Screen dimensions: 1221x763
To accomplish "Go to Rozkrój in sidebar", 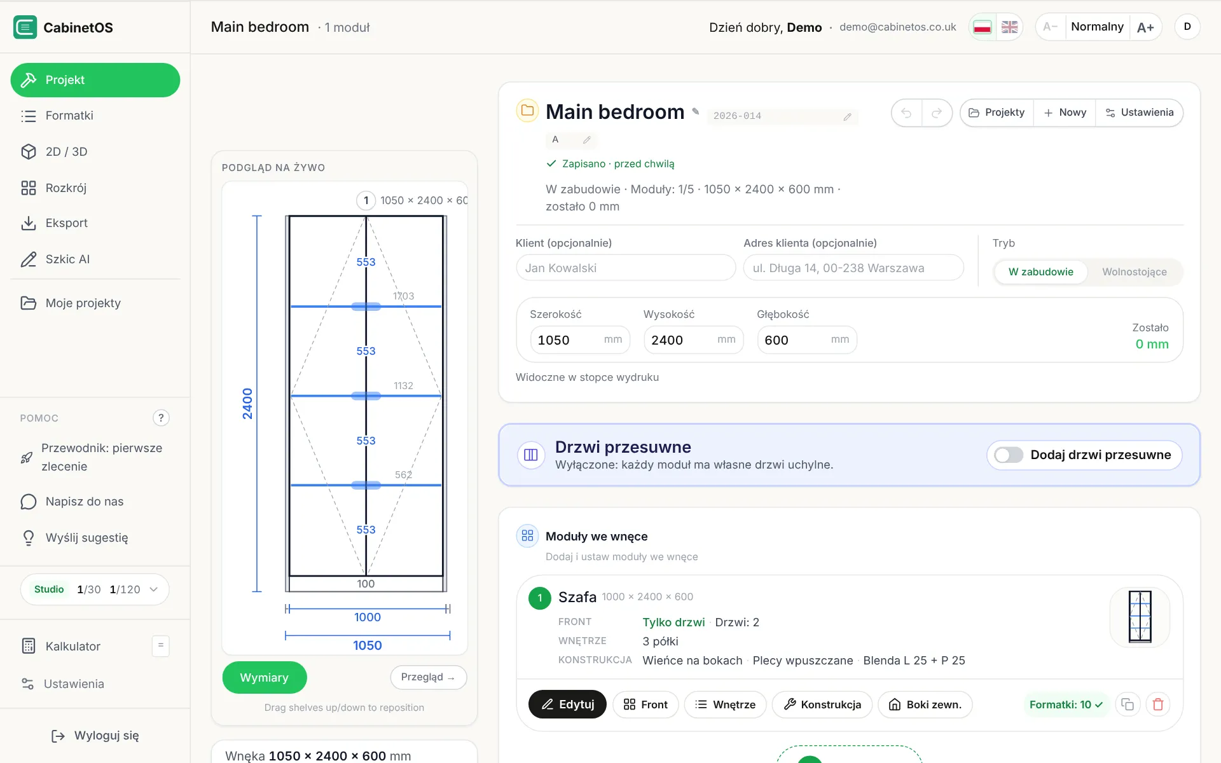I will pos(95,188).
